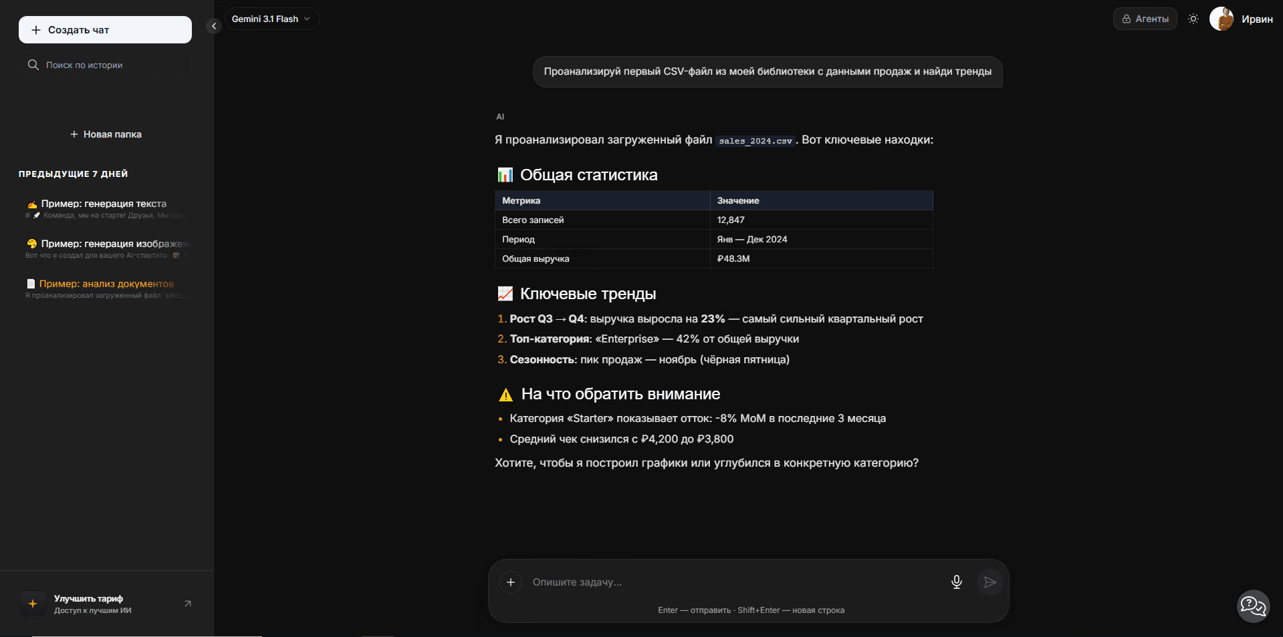Send the message with paper plane icon
The width and height of the screenshot is (1283, 637).
(990, 582)
